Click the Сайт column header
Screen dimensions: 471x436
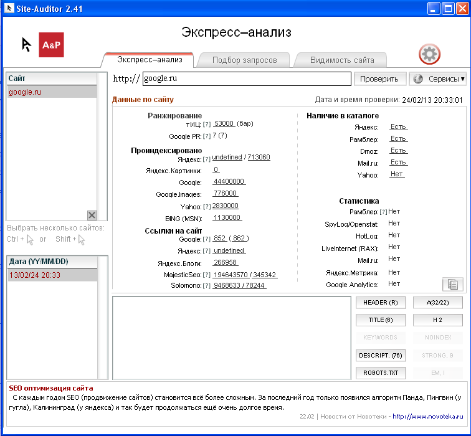52,78
